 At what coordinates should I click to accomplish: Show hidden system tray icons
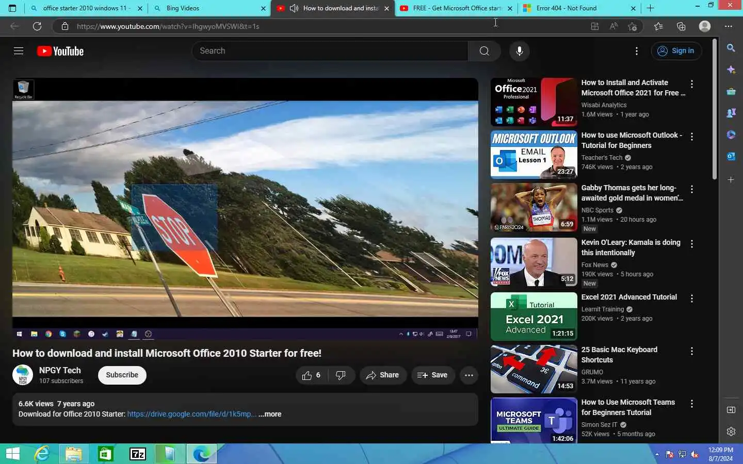click(x=657, y=454)
